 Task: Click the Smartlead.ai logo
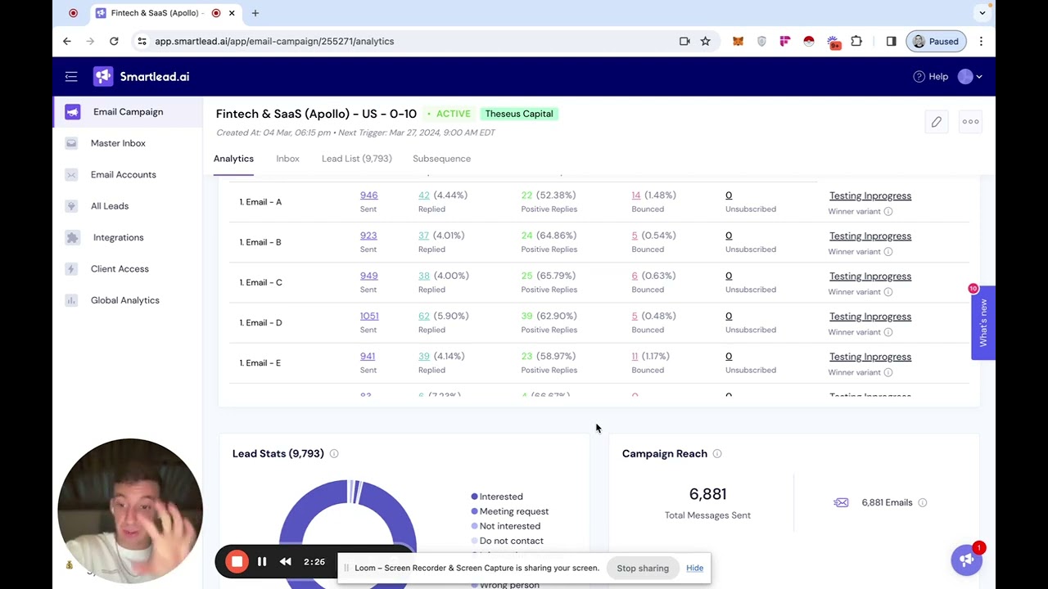click(142, 76)
